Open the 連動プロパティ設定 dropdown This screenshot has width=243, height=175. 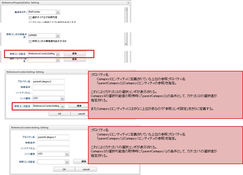(58, 59)
